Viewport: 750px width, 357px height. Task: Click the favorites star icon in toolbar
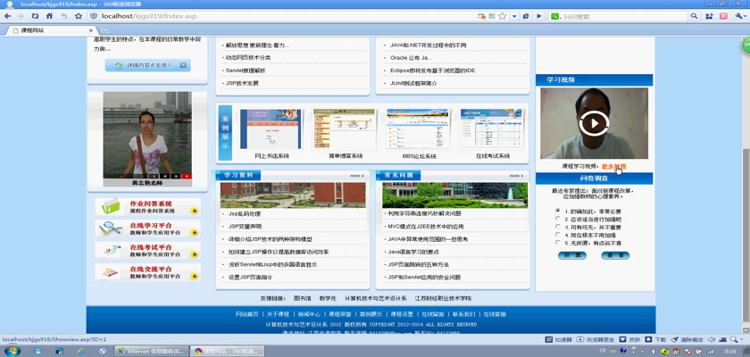point(79,16)
